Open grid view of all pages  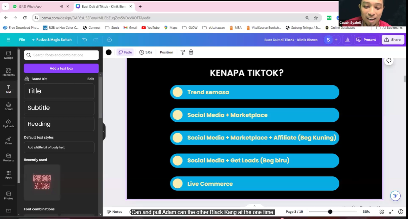[x=382, y=212]
